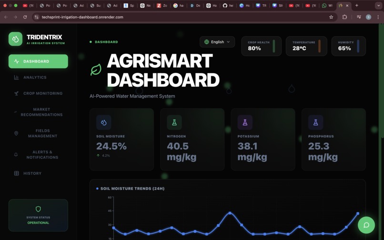Click the Nitrogen 40.5 mg/kg value
The height and width of the screenshot is (240, 384).
point(182,151)
